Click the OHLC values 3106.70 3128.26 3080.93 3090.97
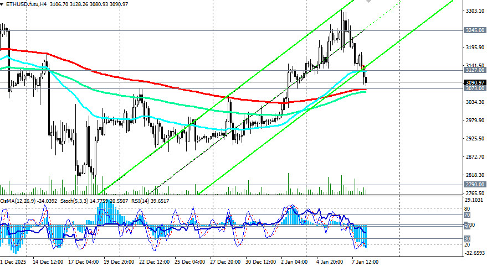487x267 pixels. (89, 4)
